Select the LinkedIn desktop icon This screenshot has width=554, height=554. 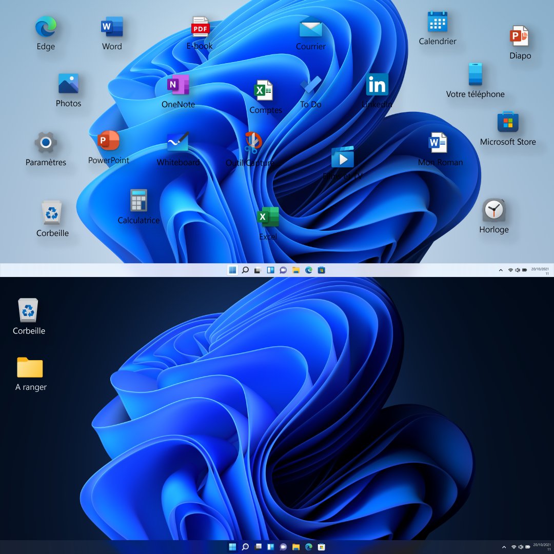[x=377, y=85]
